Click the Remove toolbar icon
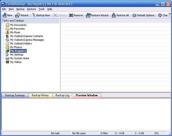Screen dimensions: 172x136 [71, 15]
